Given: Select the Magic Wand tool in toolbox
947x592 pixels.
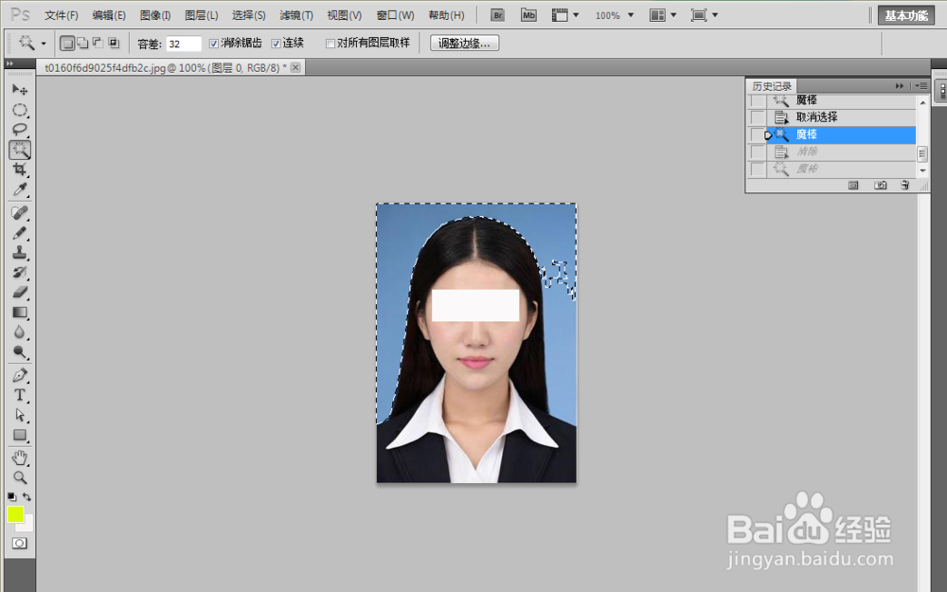Looking at the screenshot, I should [20, 150].
